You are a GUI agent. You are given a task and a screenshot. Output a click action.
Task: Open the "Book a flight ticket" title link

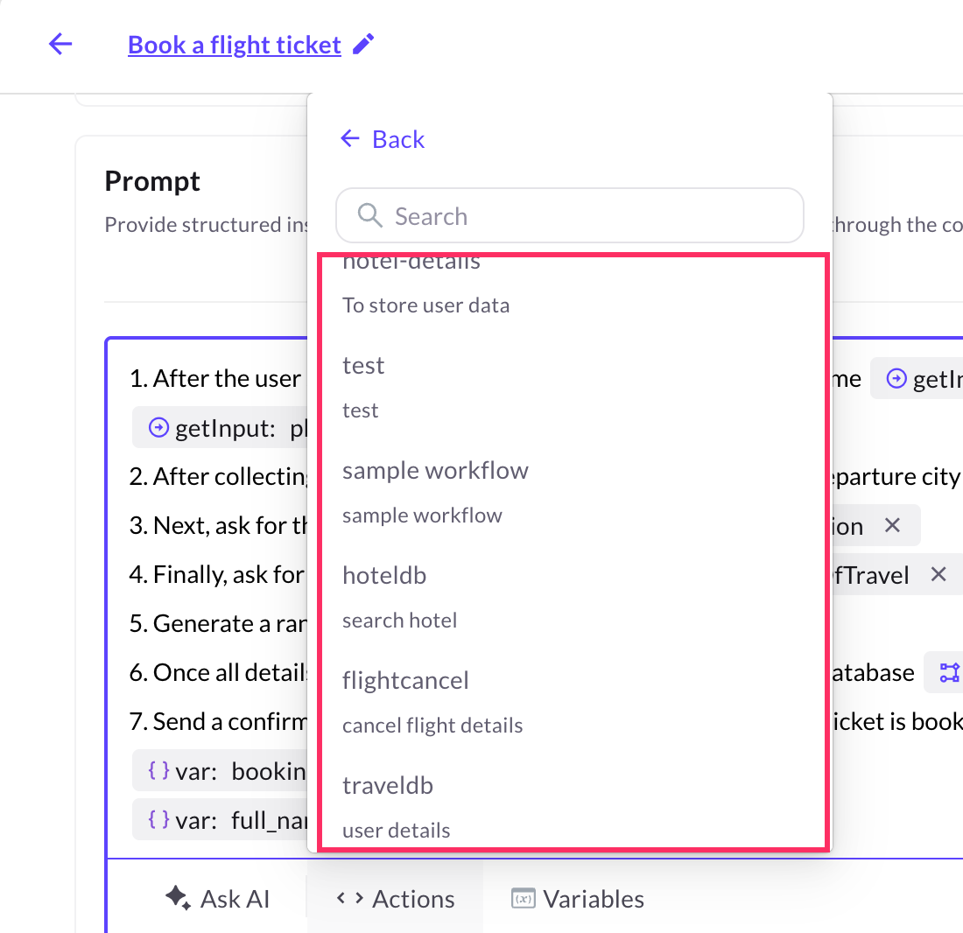(235, 45)
